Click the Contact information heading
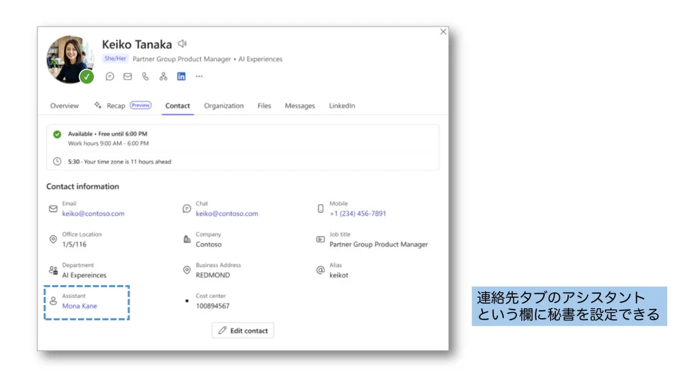Screen dimensions: 677x381 83,186
